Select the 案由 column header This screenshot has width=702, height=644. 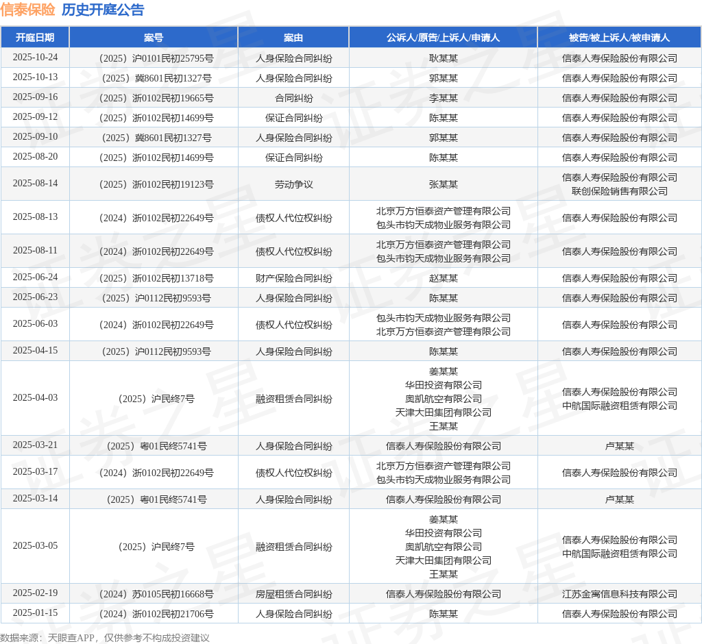[x=293, y=38]
